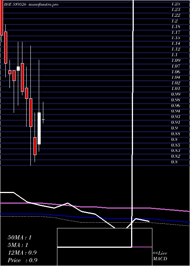The height and width of the screenshot is (266, 190).
Task: Select the 5MA : 1 readout
Action: point(18,245)
